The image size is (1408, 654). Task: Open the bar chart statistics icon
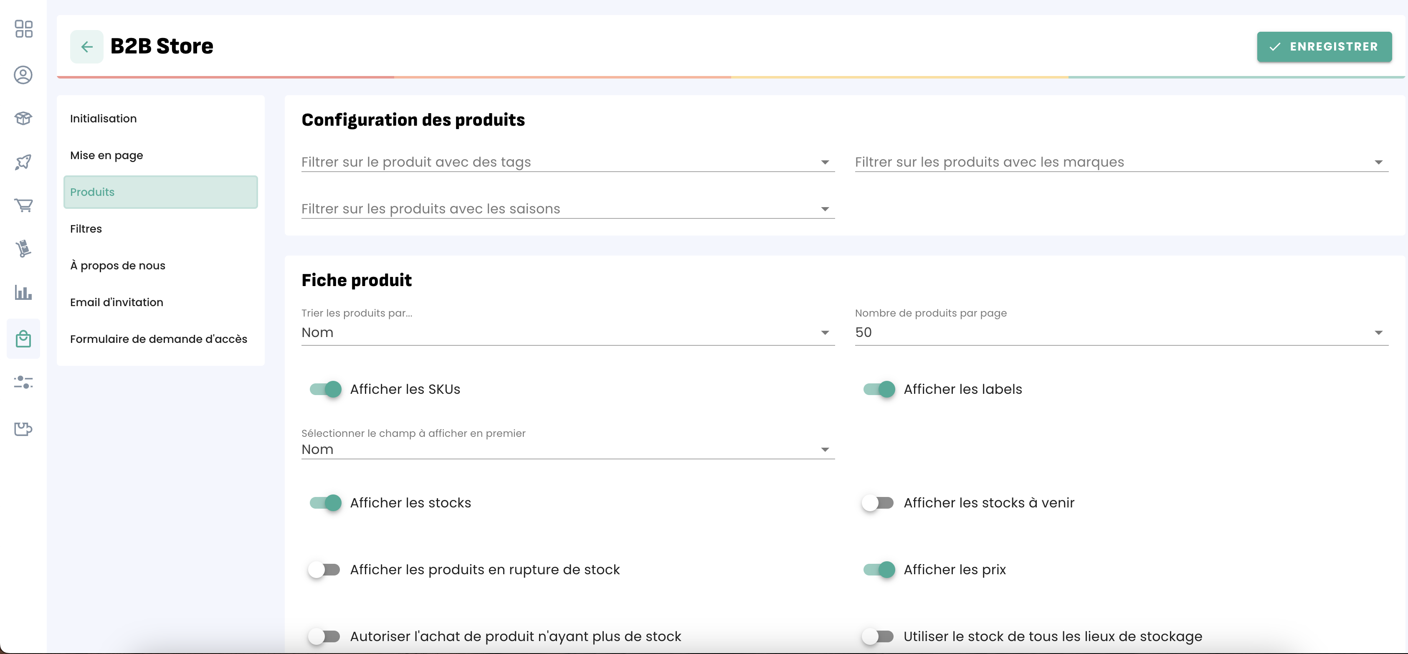click(x=23, y=293)
